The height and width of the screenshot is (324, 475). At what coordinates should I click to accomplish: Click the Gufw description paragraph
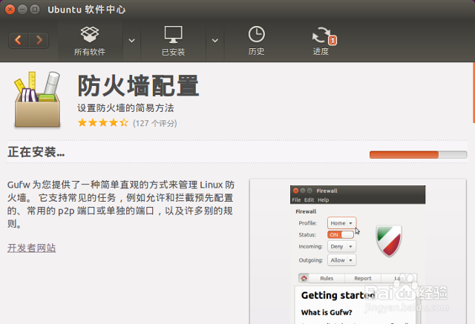[x=120, y=204]
